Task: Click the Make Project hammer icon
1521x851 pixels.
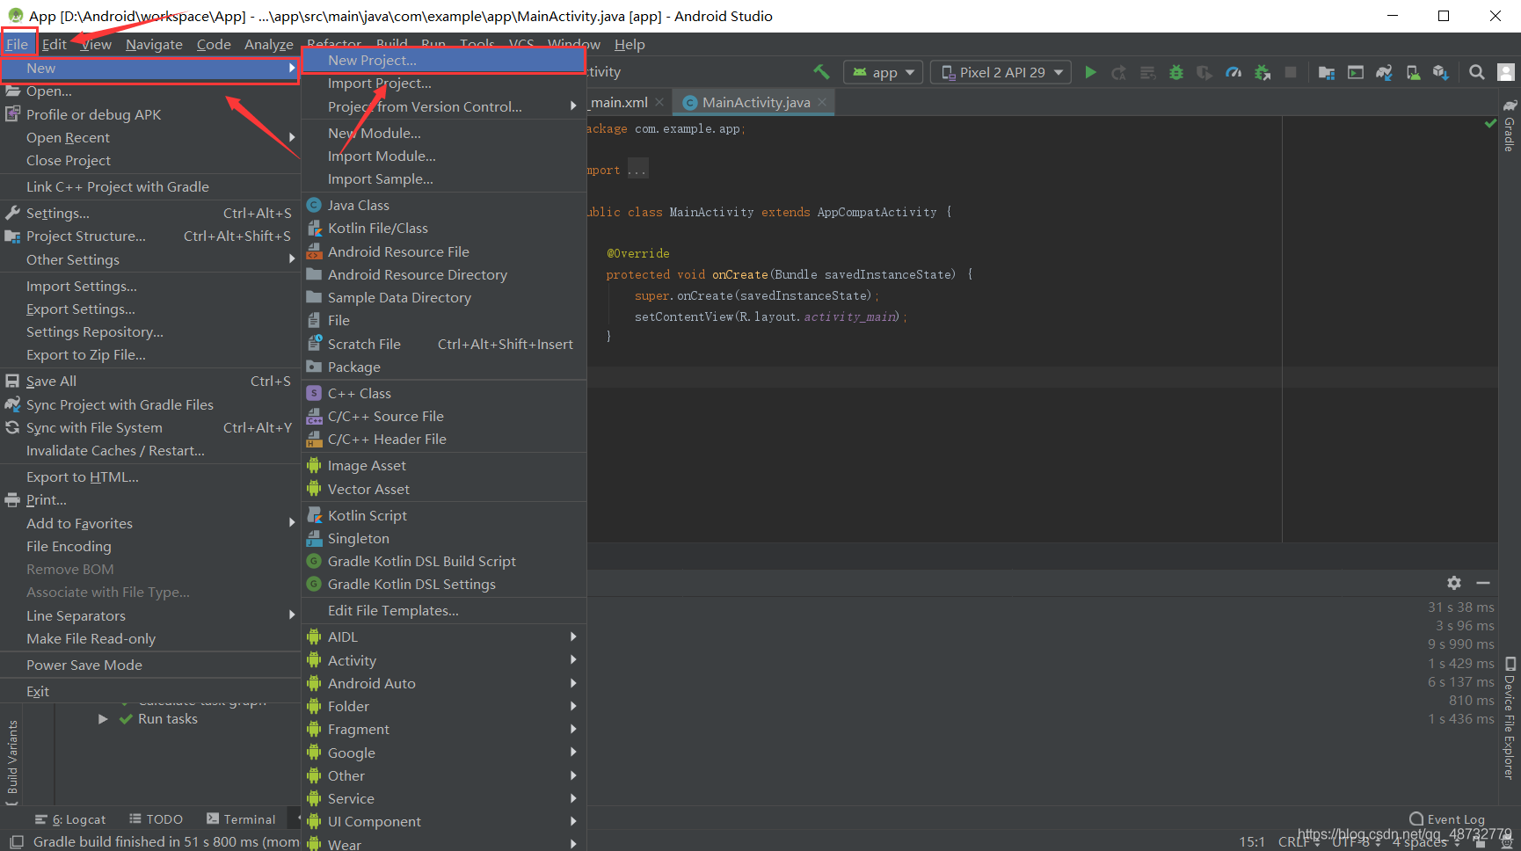Action: [821, 72]
